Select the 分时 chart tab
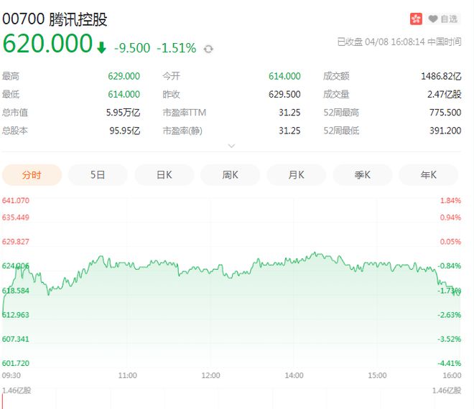Viewport: 474px width, 409px height. click(32, 174)
